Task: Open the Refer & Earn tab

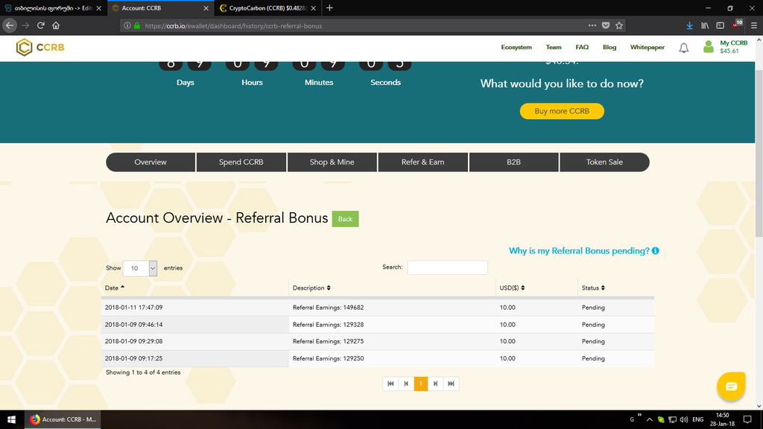Action: pos(422,162)
